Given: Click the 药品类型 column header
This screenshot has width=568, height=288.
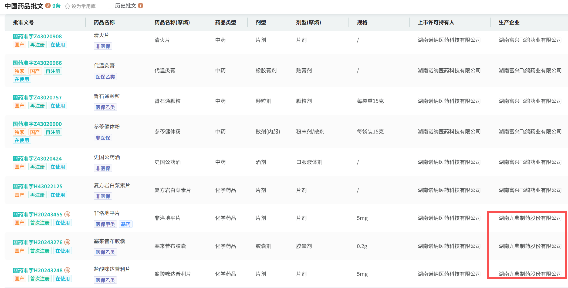Looking at the screenshot, I should pos(226,22).
